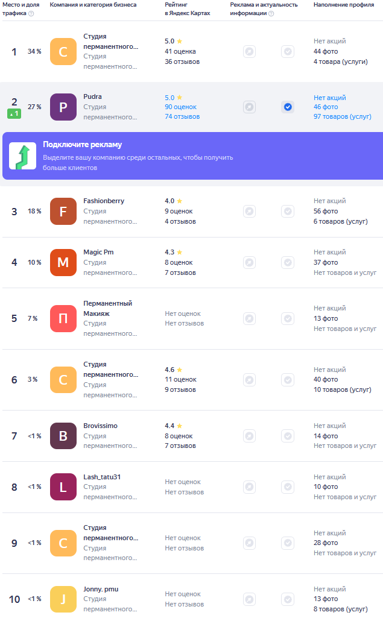Click the '34 %' traffic share value
This screenshot has width=383, height=627.
click(34, 51)
